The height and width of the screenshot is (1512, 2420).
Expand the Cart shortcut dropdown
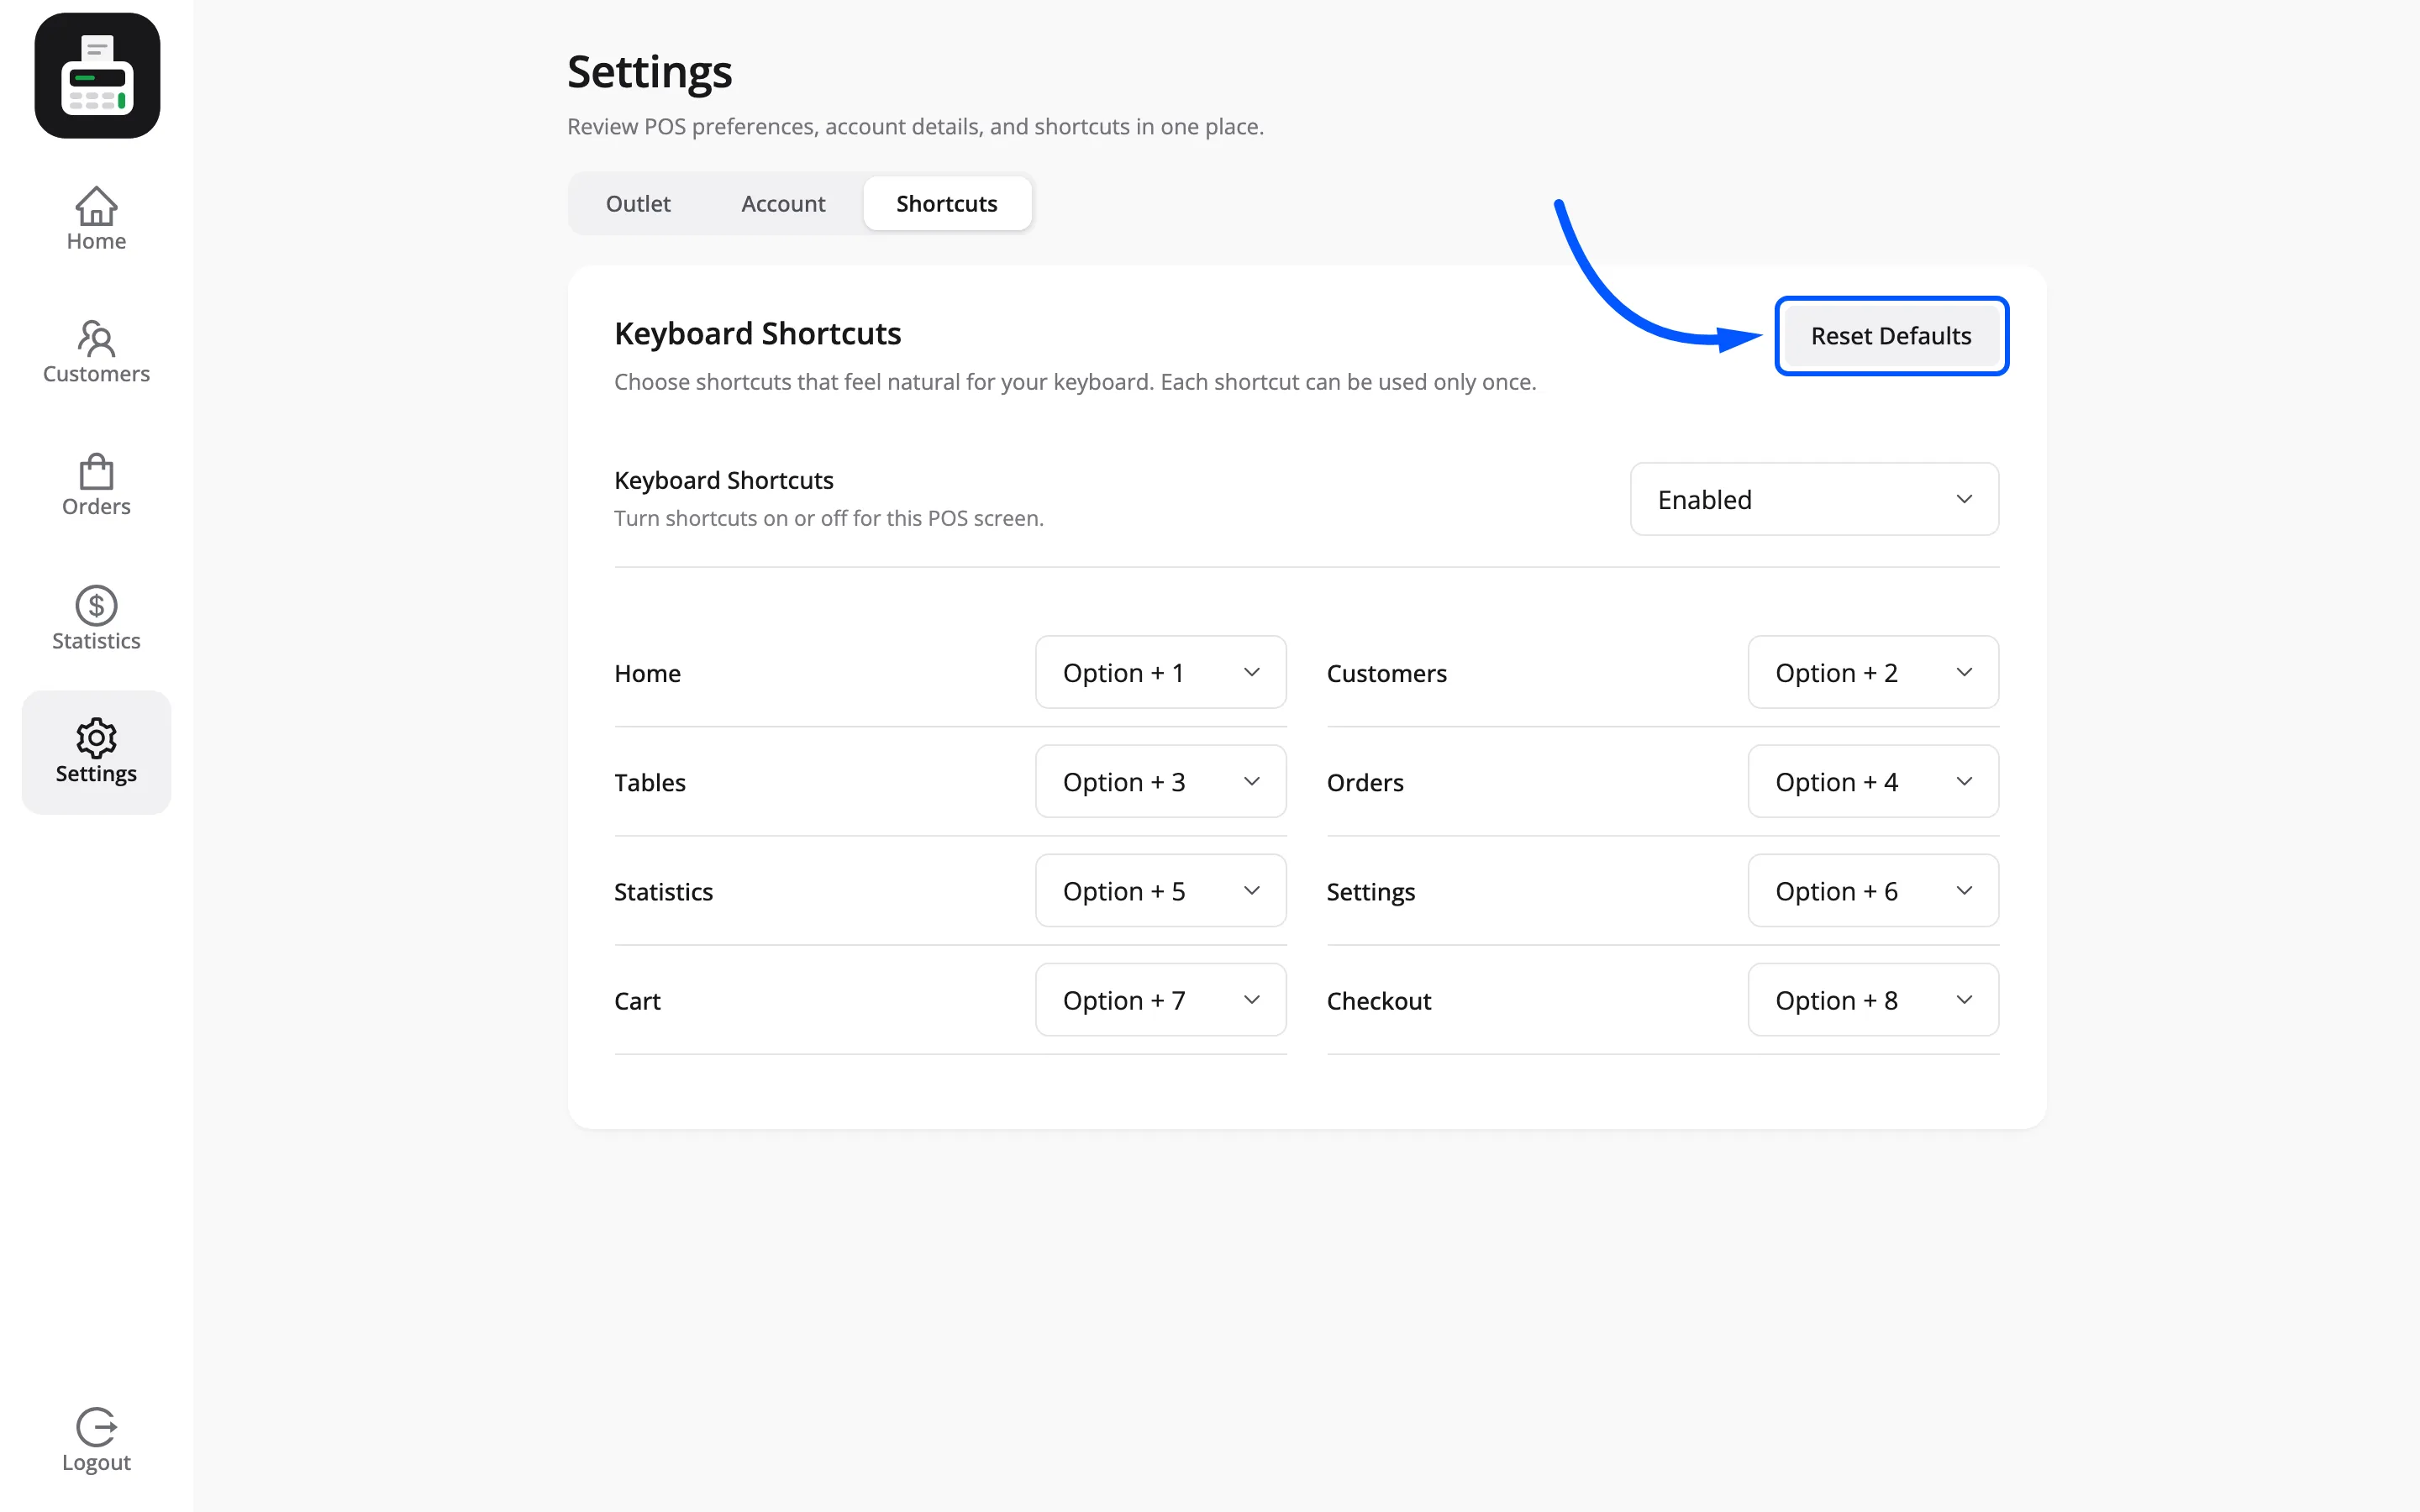tap(1160, 1000)
